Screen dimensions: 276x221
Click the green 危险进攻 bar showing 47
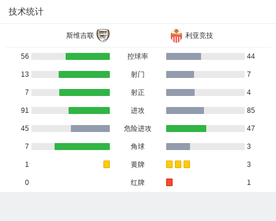186,129
